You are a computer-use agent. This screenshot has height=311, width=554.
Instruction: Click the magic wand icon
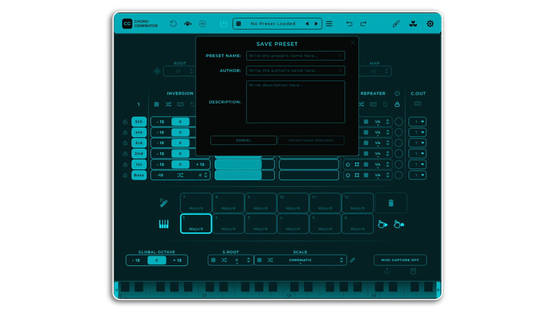(x=164, y=203)
